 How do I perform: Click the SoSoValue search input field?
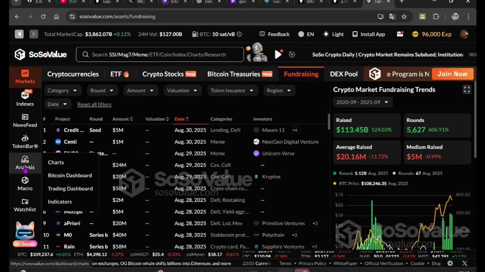point(160,54)
